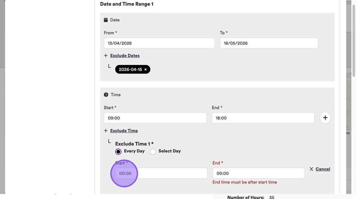Click the Exclude Time End field
This screenshot has height=199, width=356.
[258, 173]
